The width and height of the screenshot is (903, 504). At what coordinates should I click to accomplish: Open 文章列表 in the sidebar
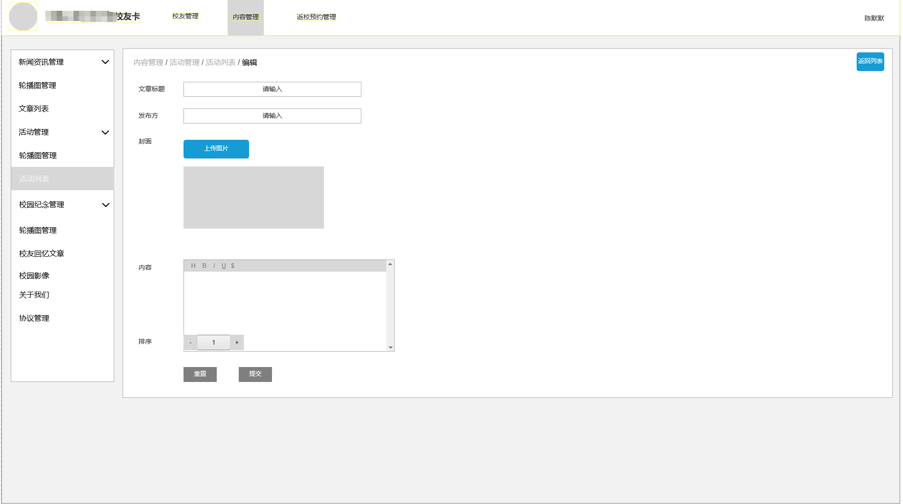coord(34,108)
